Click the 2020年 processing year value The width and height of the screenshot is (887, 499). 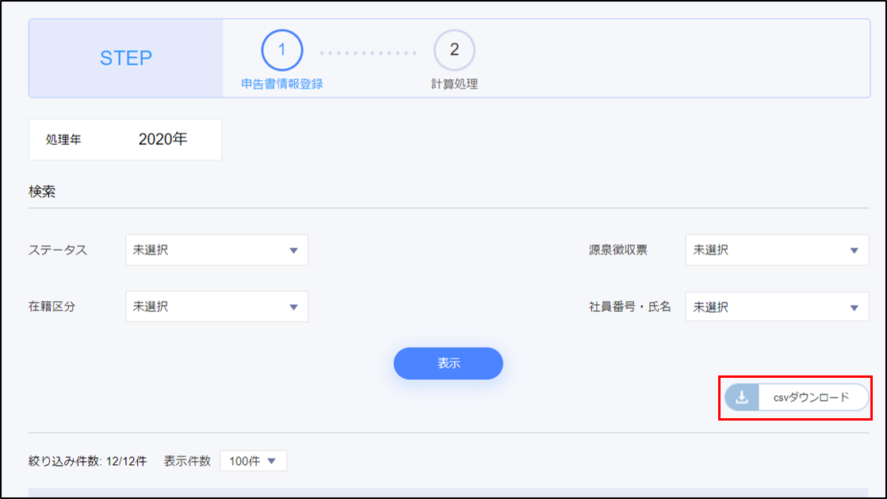click(162, 139)
